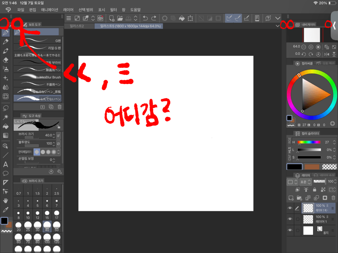Open the 표준 blend mode dropdown
Viewport: 338px width, 253px height.
[306, 182]
